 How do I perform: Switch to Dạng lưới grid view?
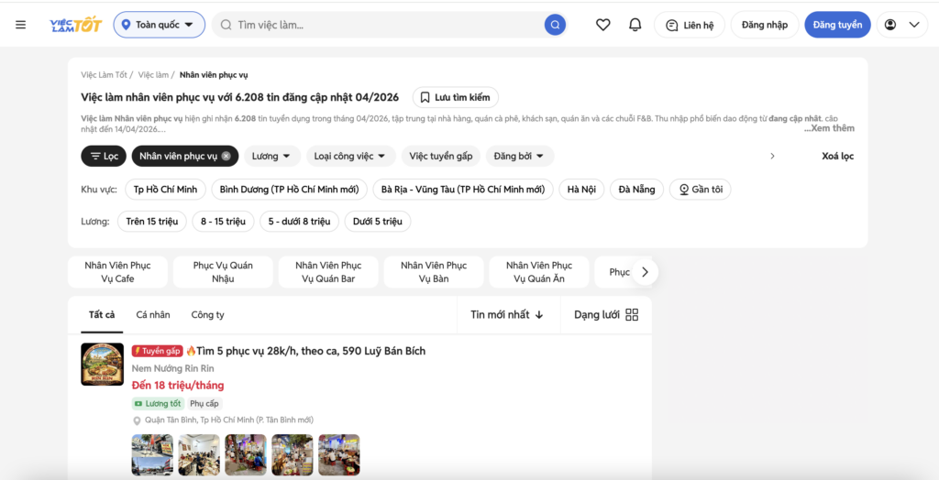[x=606, y=315]
